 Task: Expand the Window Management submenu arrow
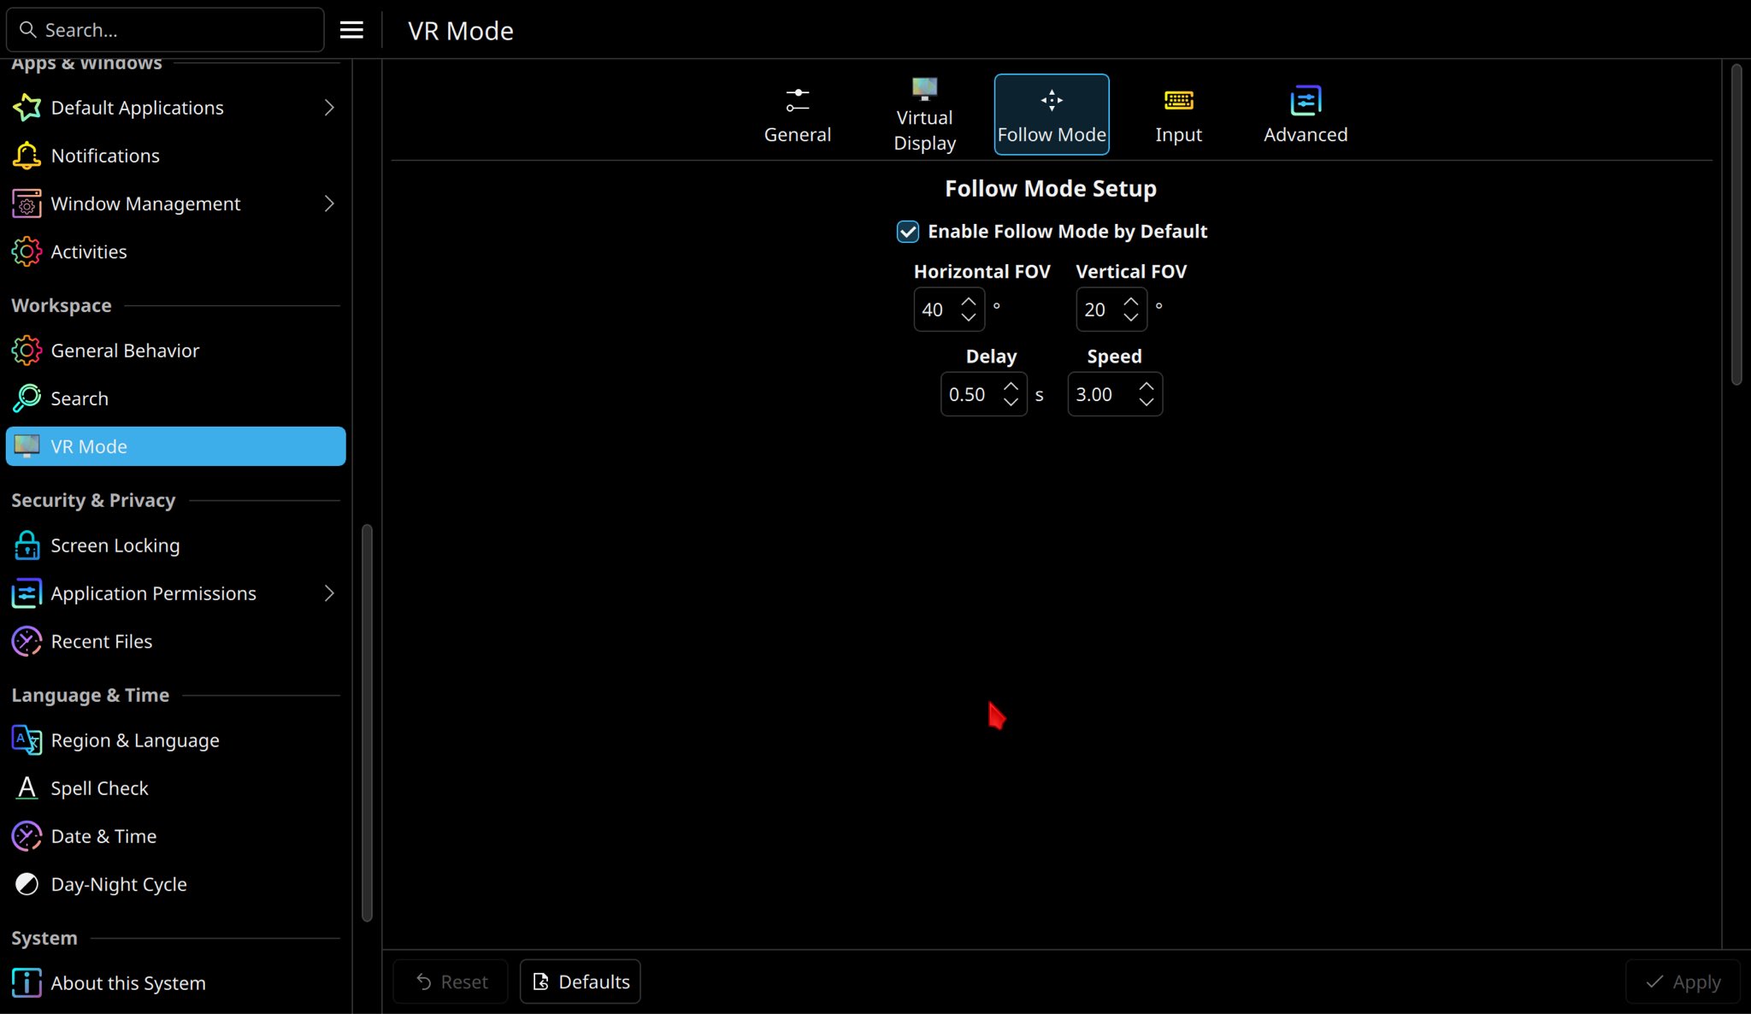(329, 203)
